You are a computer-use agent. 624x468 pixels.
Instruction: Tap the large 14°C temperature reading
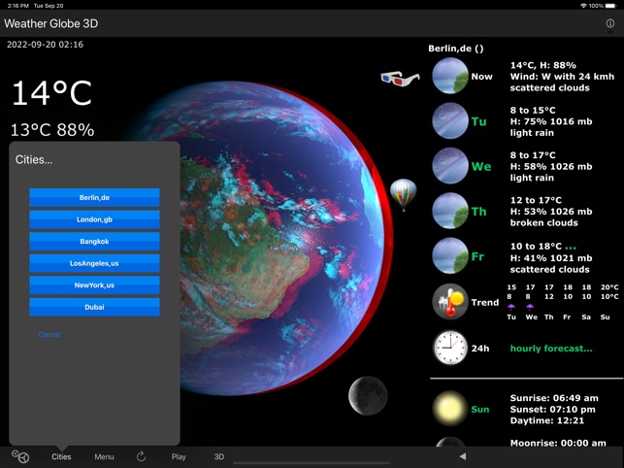tap(51, 93)
